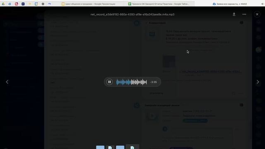Click the net_record file name title
Viewport: 265px width, 149px height.
tap(132, 14)
